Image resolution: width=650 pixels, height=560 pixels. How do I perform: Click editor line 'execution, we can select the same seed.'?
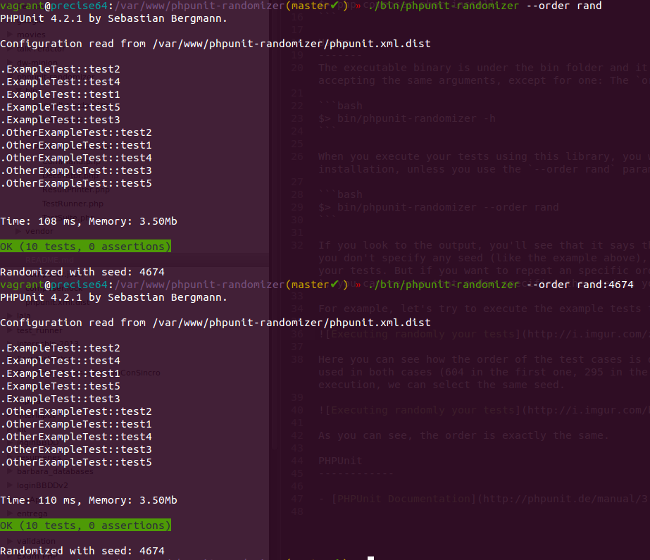tap(442, 385)
